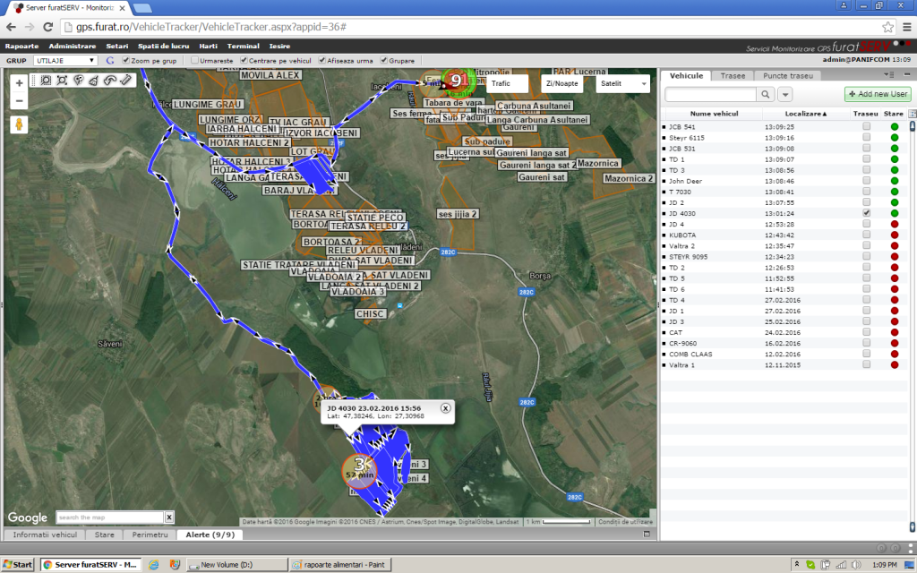The width and height of the screenshot is (917, 573).
Task: Click the search the map input field
Action: [x=109, y=517]
